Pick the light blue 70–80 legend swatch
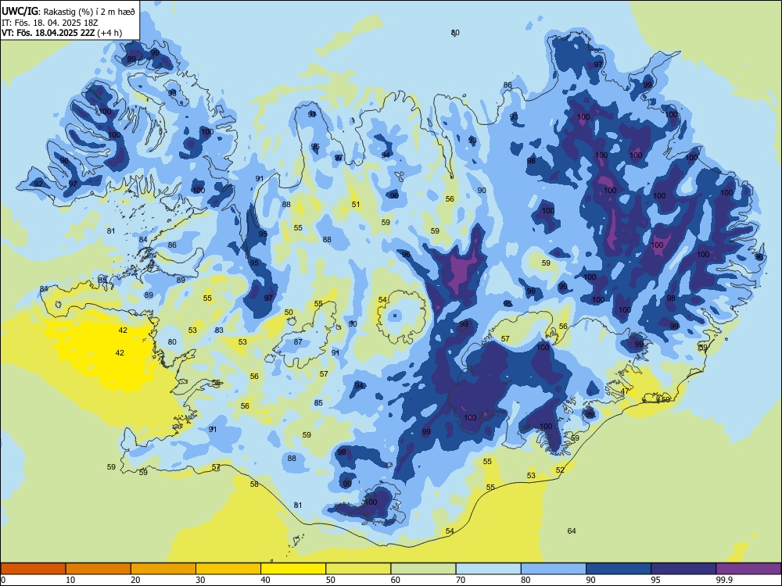Screen dimensions: 782x586 click(488, 569)
